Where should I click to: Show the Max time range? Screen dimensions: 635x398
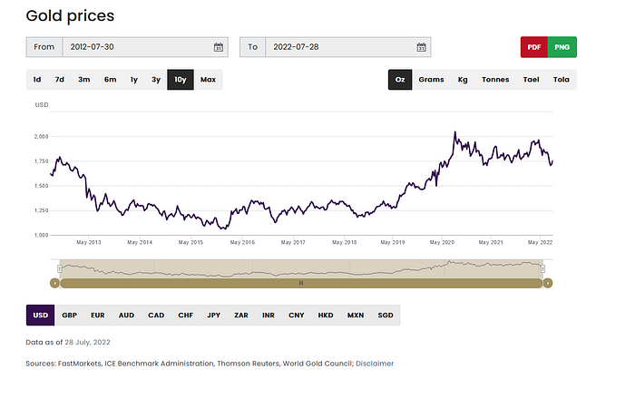(208, 80)
